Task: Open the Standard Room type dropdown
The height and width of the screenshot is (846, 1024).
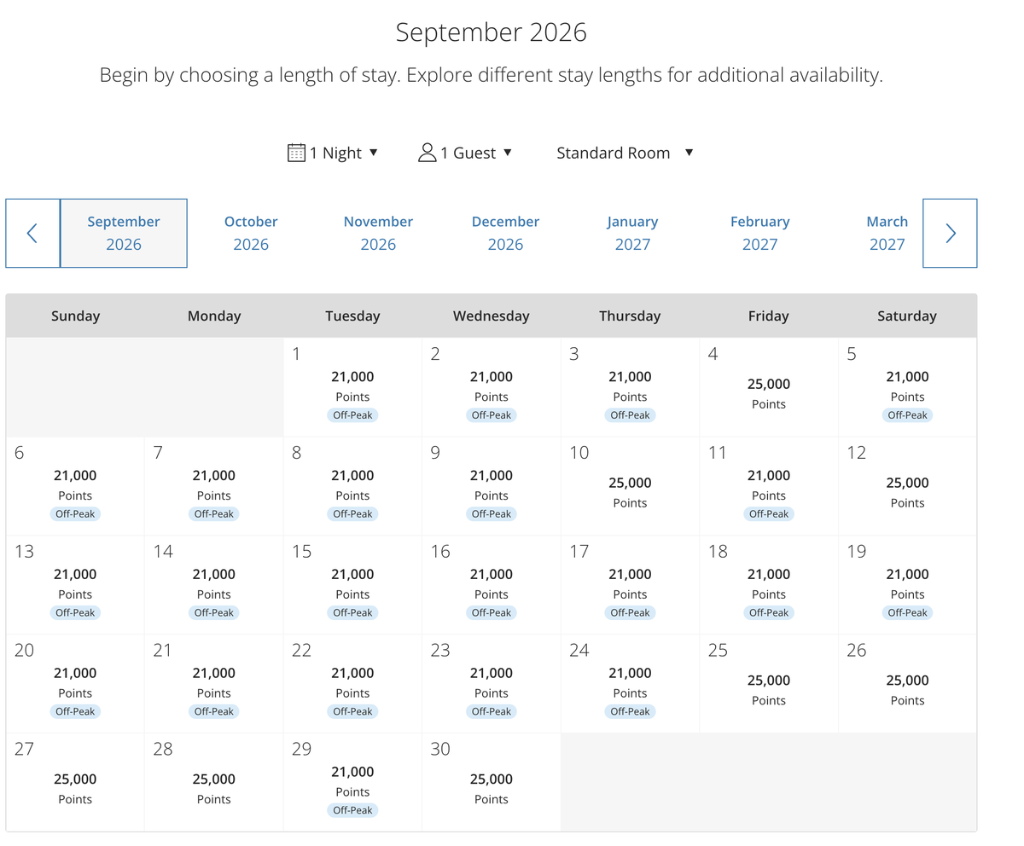Action: (x=625, y=153)
